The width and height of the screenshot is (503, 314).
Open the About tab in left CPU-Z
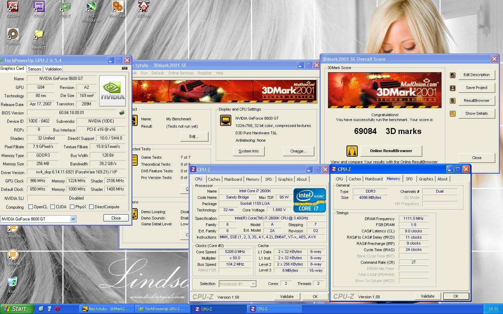click(302, 179)
